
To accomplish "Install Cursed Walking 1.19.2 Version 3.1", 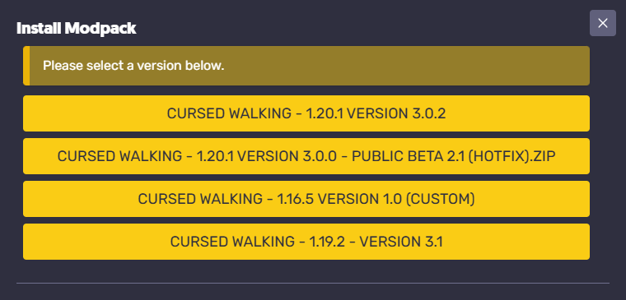I will pyautogui.click(x=306, y=242).
